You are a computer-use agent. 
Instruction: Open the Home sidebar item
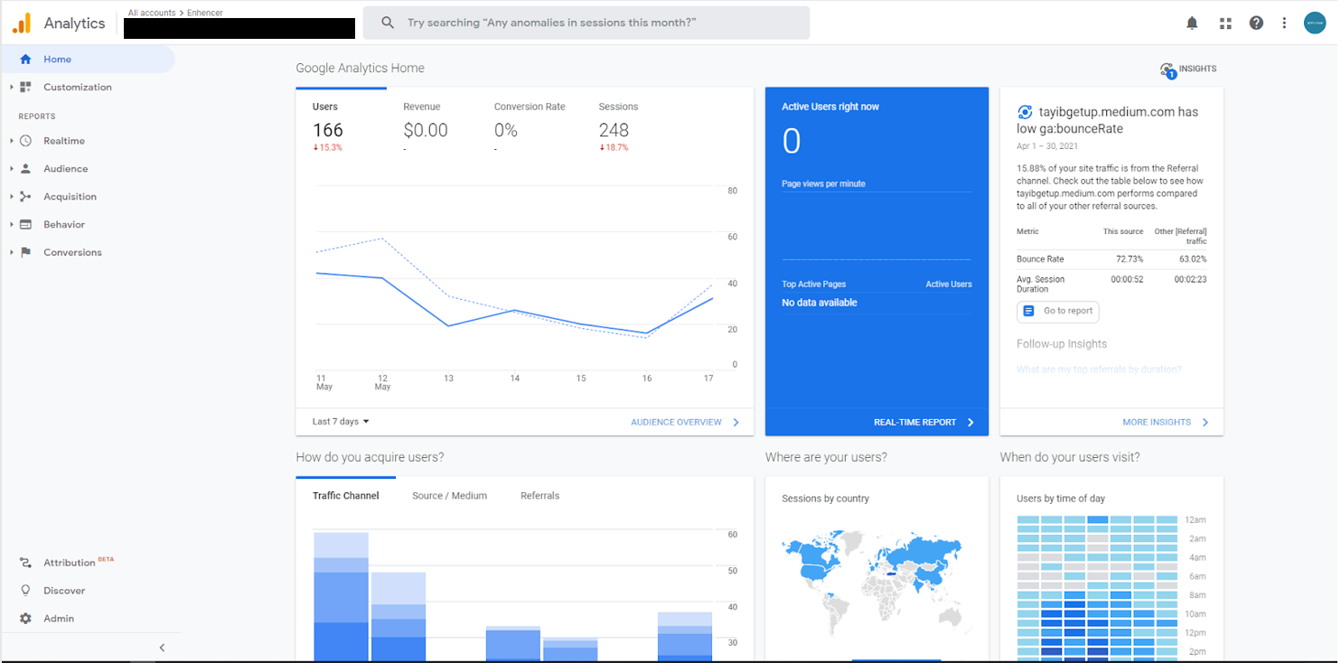click(x=89, y=60)
